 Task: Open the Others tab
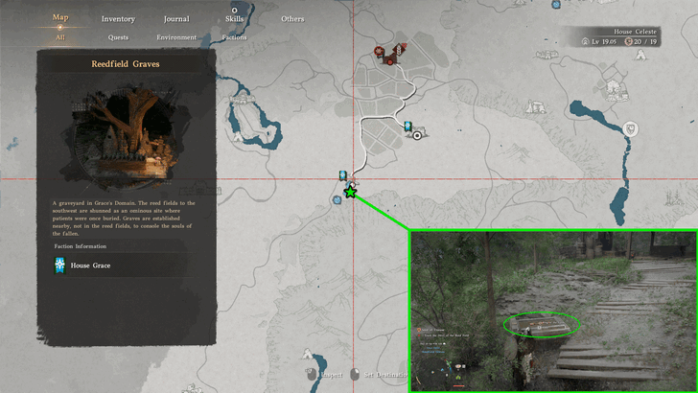pyautogui.click(x=292, y=19)
